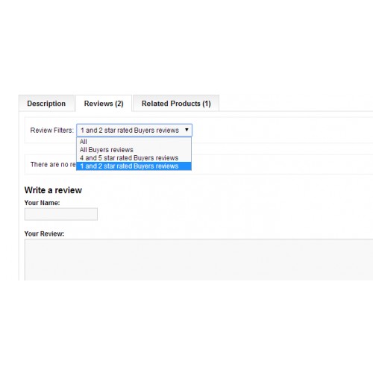
Task: Switch to the Description tab
Action: (x=46, y=103)
